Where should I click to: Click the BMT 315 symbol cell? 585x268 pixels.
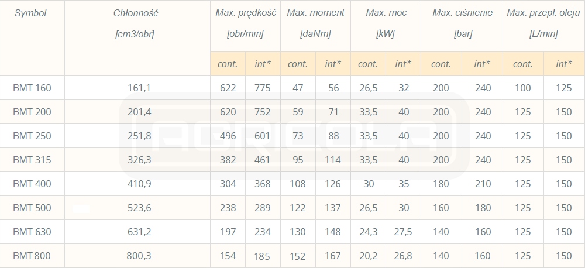pyautogui.click(x=32, y=160)
